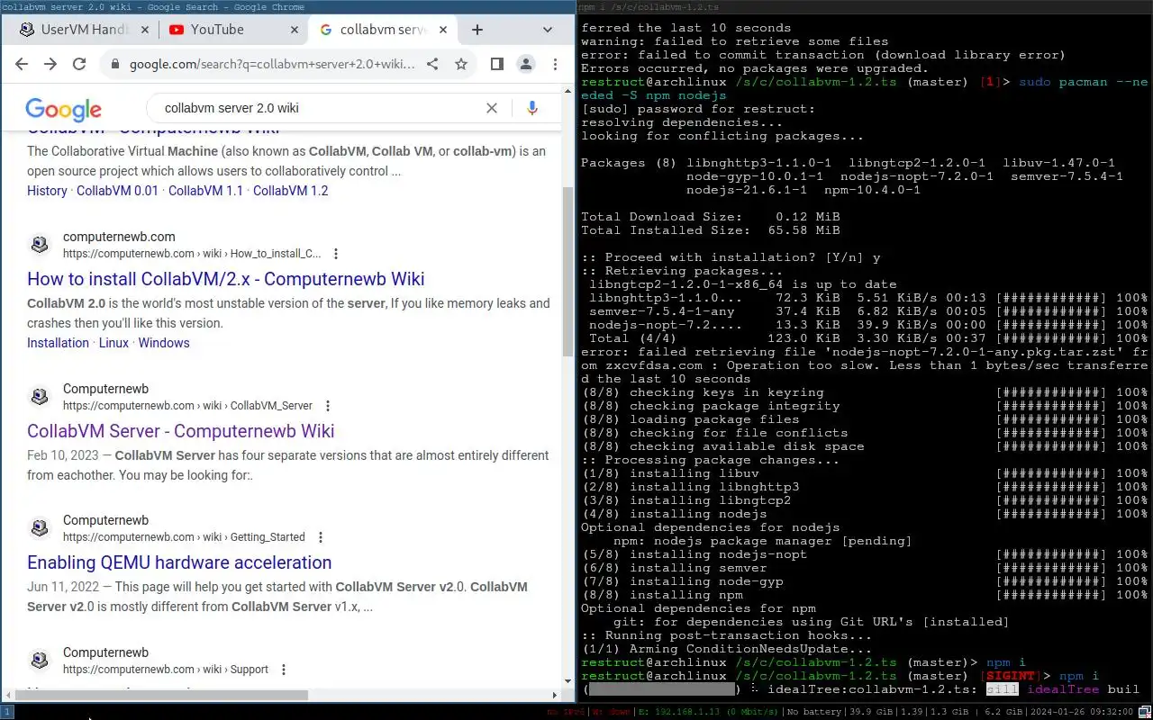Open the CollabVM 1.2 sitelink
Viewport: 1153px width, 720px height.
(290, 191)
